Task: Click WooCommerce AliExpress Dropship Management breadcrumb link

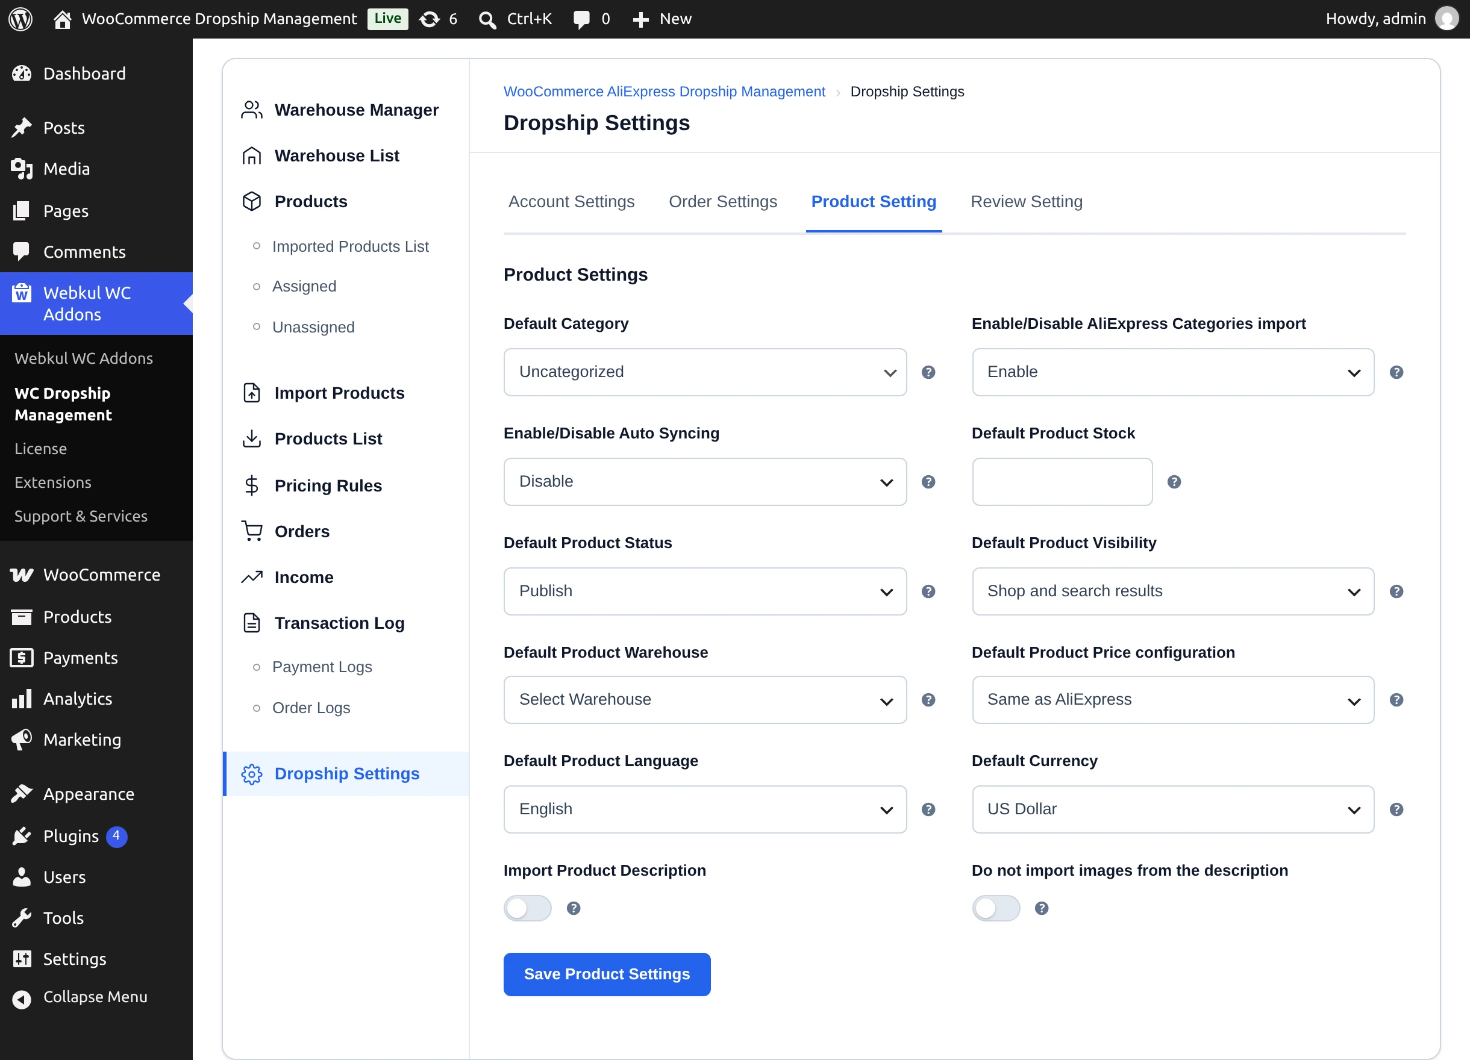Action: coord(664,92)
